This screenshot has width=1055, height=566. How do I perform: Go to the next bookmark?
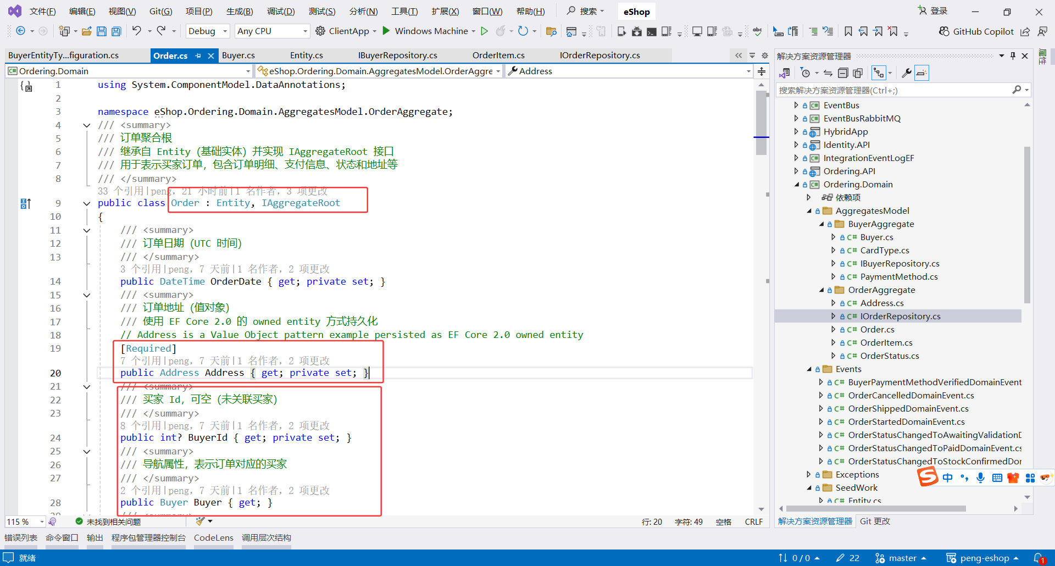tap(878, 31)
